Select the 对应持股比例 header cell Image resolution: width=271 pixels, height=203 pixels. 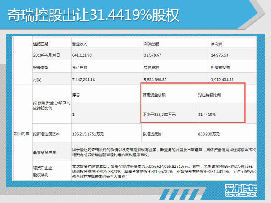point(209,95)
